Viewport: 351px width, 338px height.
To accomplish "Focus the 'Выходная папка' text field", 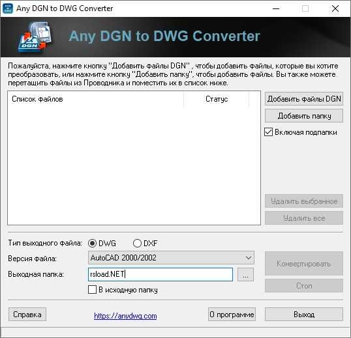I will pos(160,274).
